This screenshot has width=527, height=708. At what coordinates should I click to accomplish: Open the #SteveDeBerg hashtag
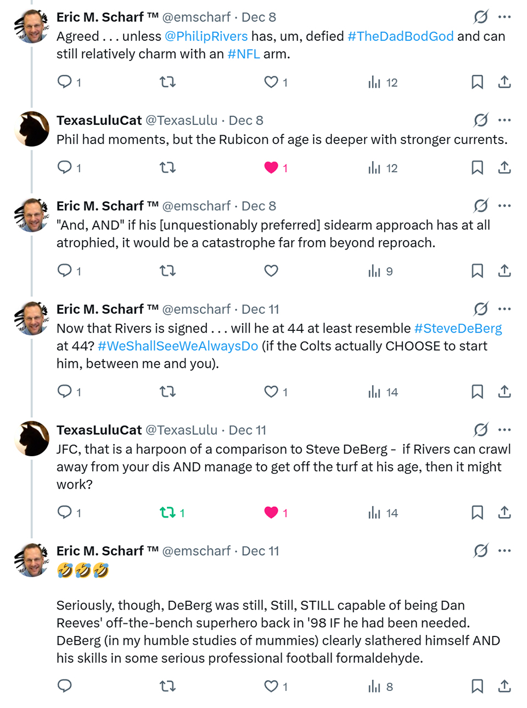(458, 329)
